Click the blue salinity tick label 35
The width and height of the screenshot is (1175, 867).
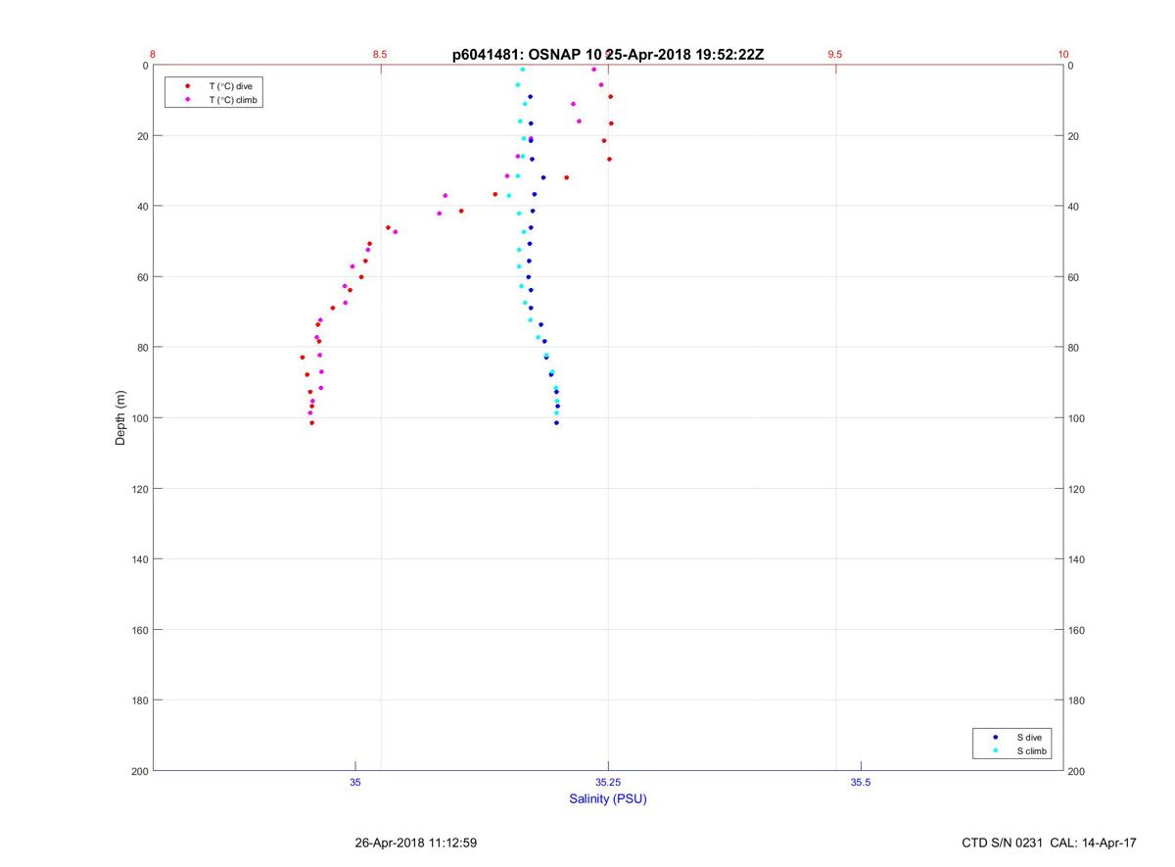point(355,782)
